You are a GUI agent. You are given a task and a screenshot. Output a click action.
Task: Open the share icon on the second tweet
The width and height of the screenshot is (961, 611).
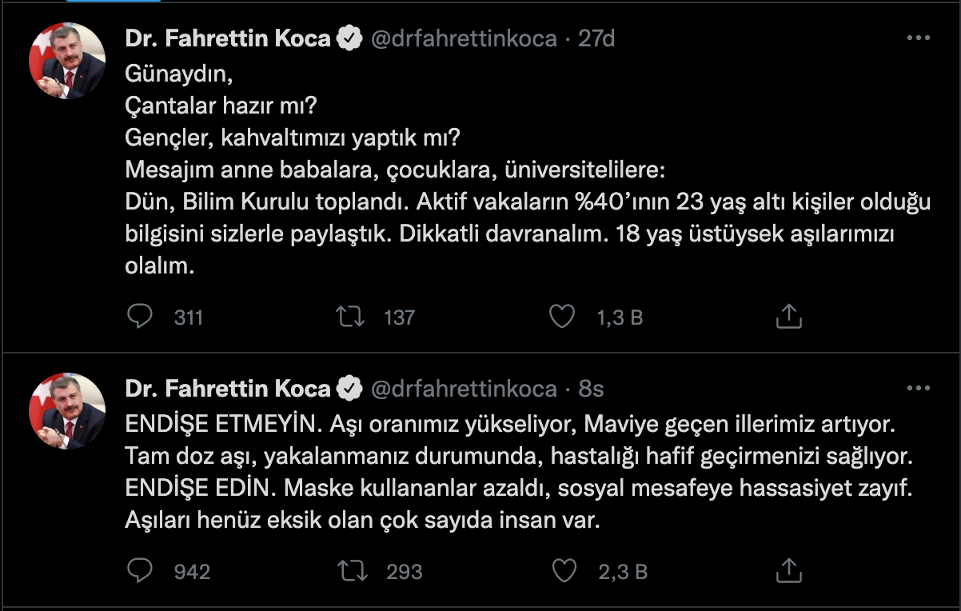click(x=789, y=572)
